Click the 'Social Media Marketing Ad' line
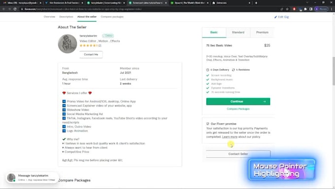Image resolution: width=335 pixels, height=189 pixels. coord(85,114)
